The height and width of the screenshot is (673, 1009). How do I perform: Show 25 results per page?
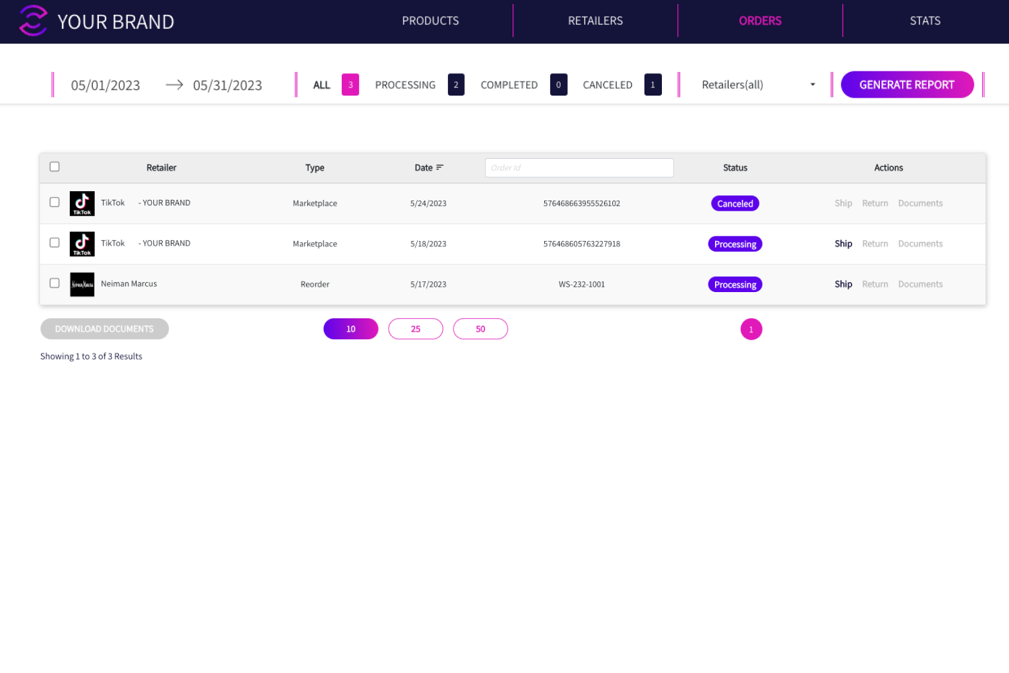point(416,329)
